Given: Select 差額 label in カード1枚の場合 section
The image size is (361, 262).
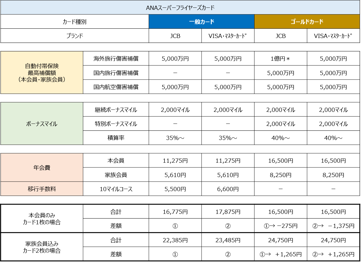Looking at the screenshot, I should (x=116, y=226).
